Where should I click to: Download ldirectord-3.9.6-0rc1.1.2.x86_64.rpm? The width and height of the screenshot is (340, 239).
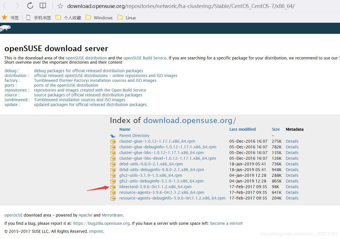[x=155, y=187]
